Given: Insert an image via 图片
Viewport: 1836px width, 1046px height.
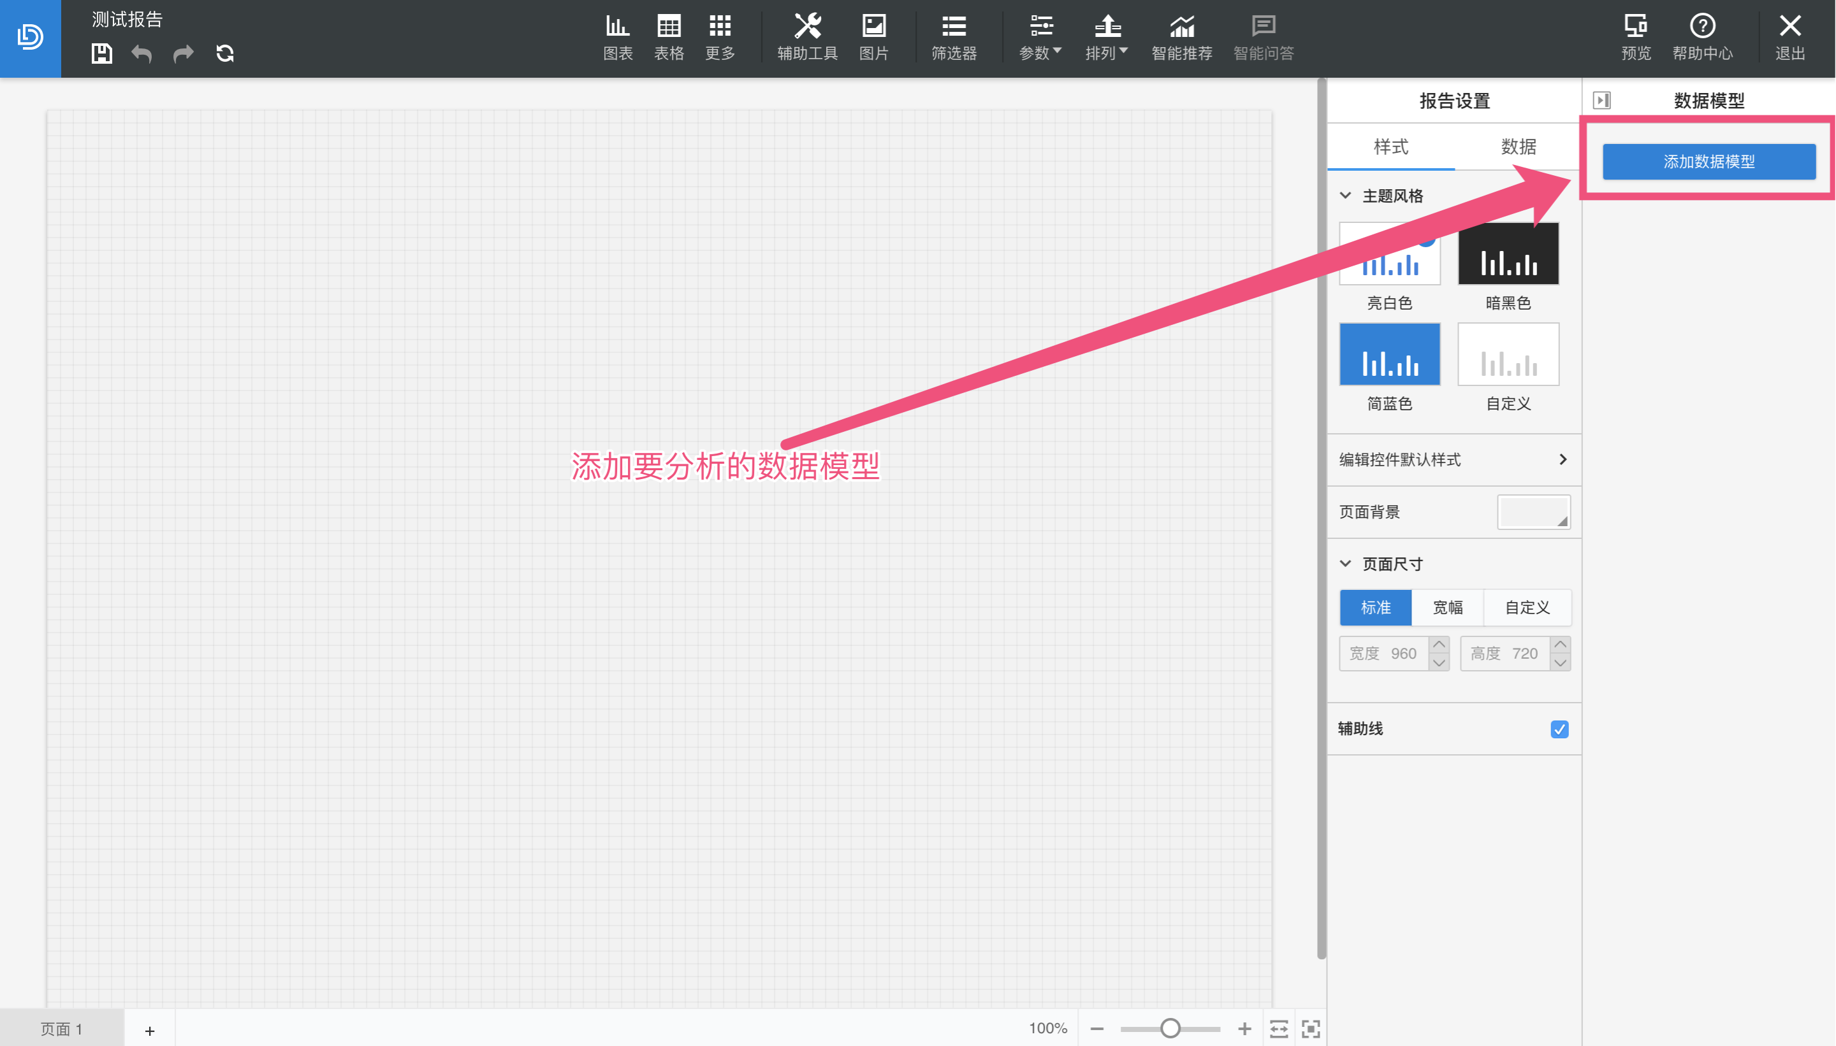Looking at the screenshot, I should pos(873,38).
